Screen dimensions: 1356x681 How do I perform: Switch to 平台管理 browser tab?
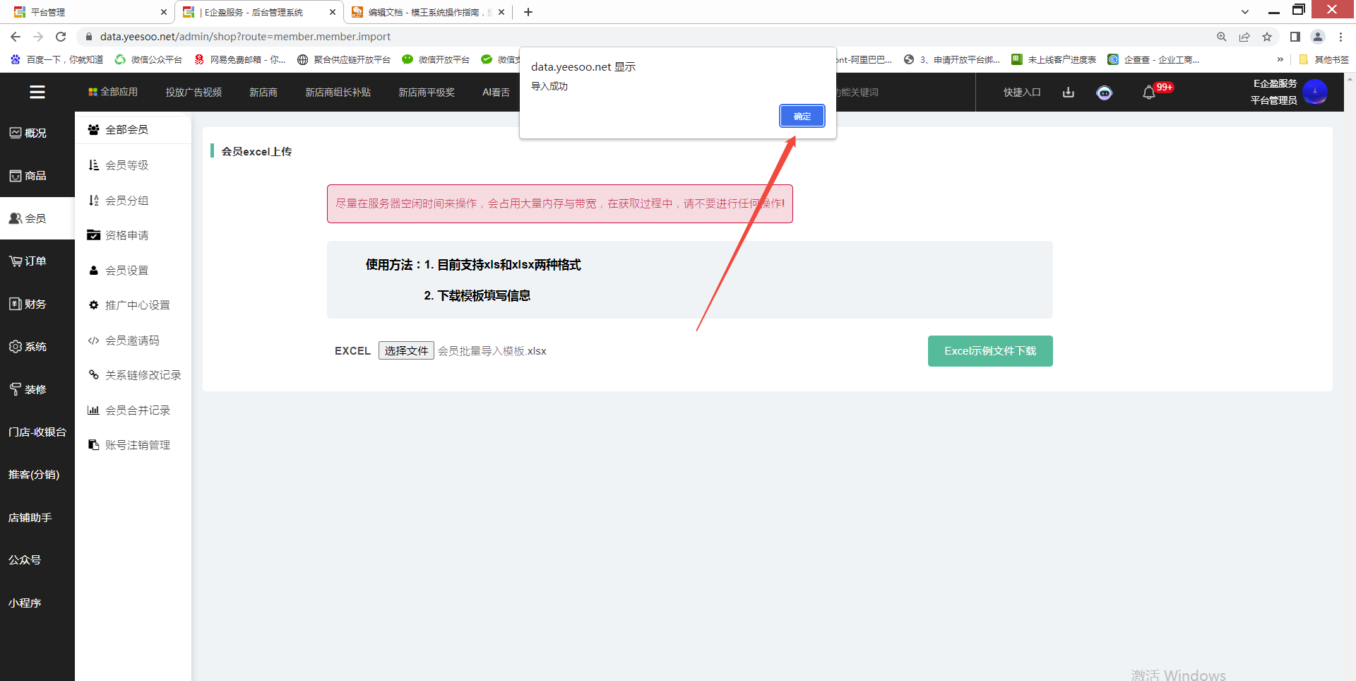[85, 12]
